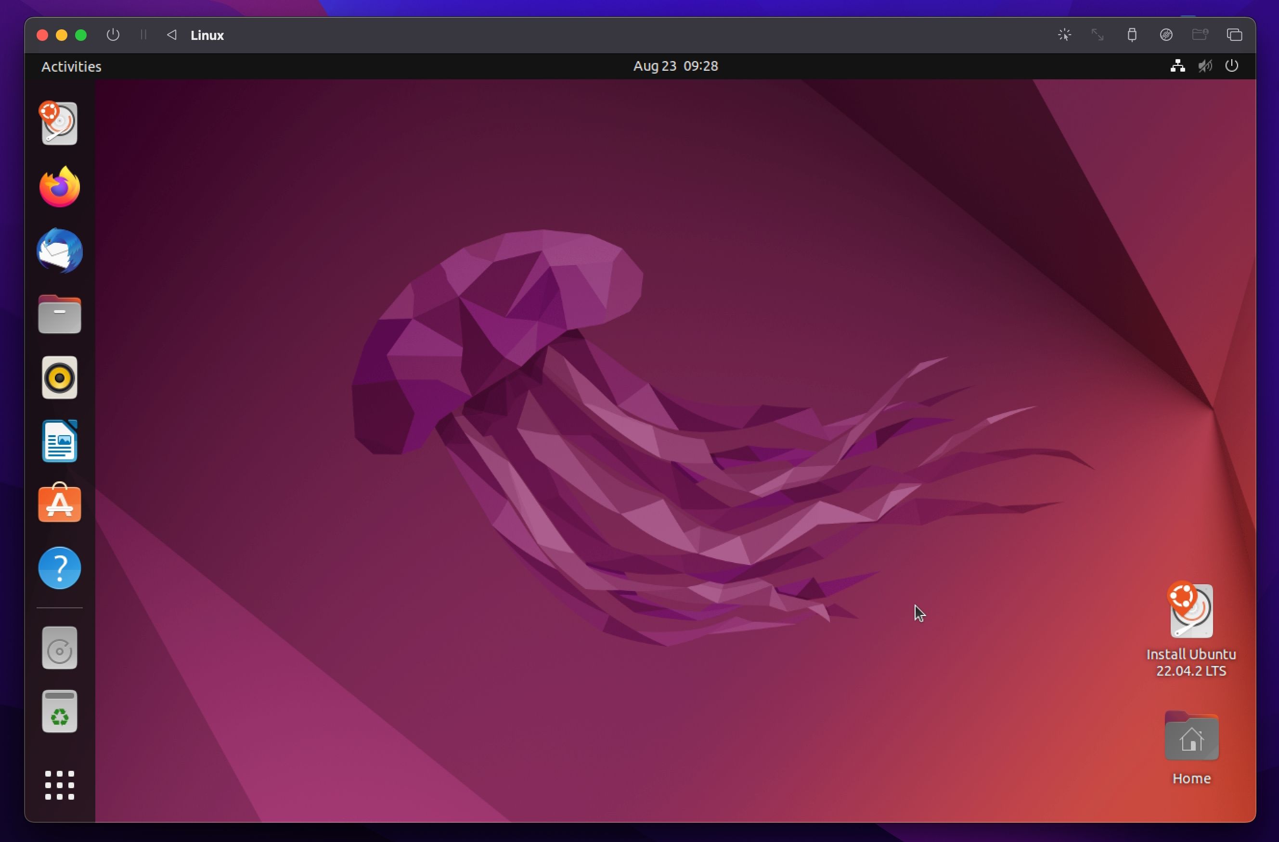Select the network icon in the top bar
This screenshot has width=1279, height=842.
[x=1177, y=66]
